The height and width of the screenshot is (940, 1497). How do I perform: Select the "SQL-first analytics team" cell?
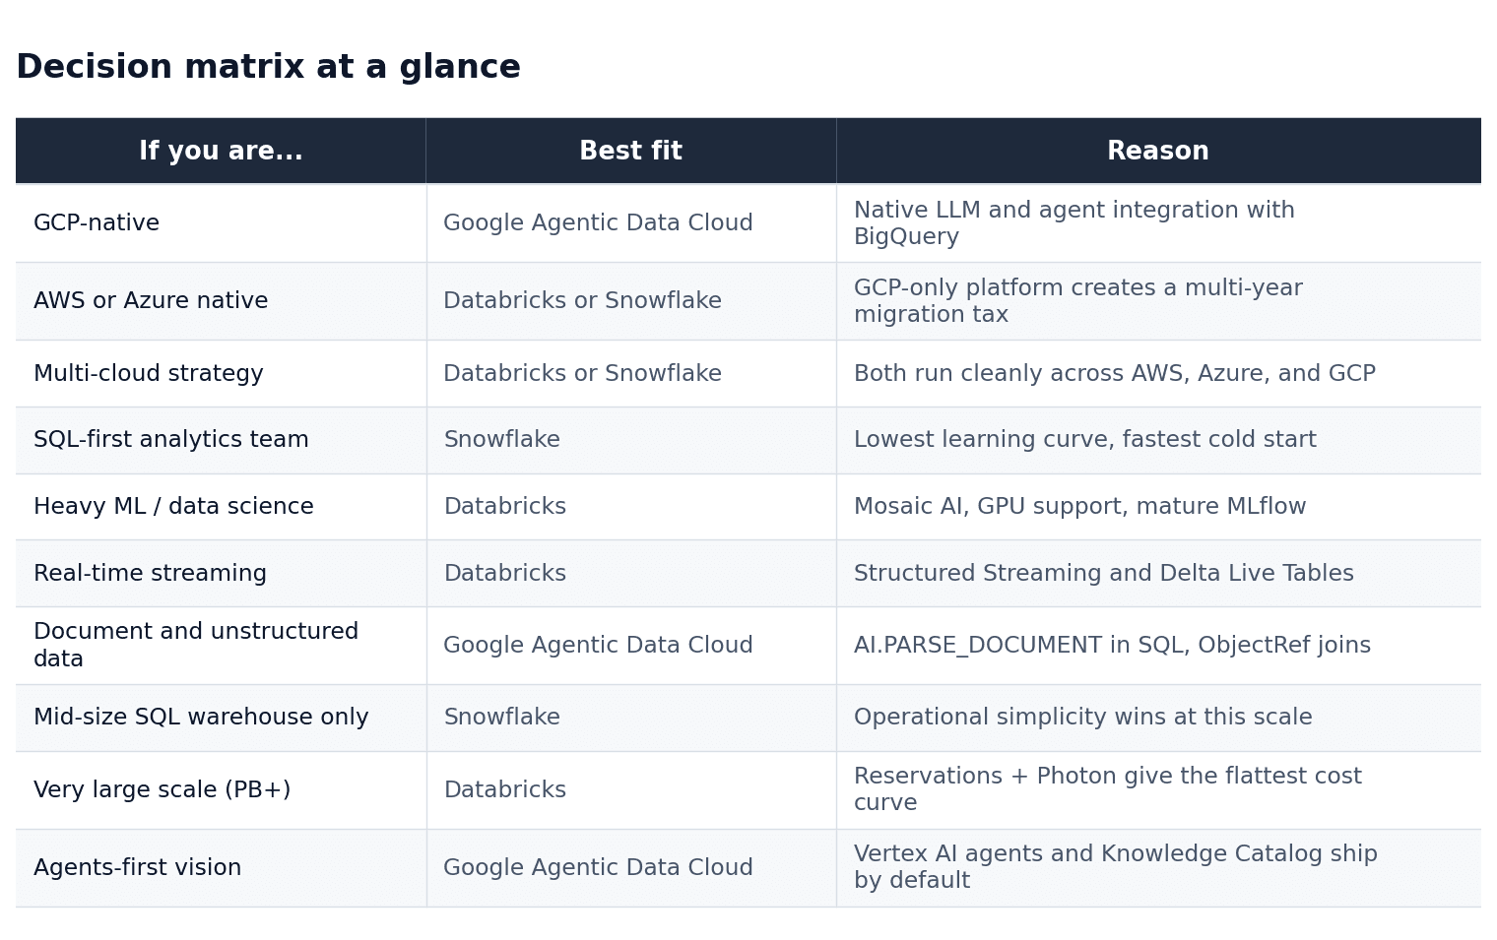pos(221,440)
